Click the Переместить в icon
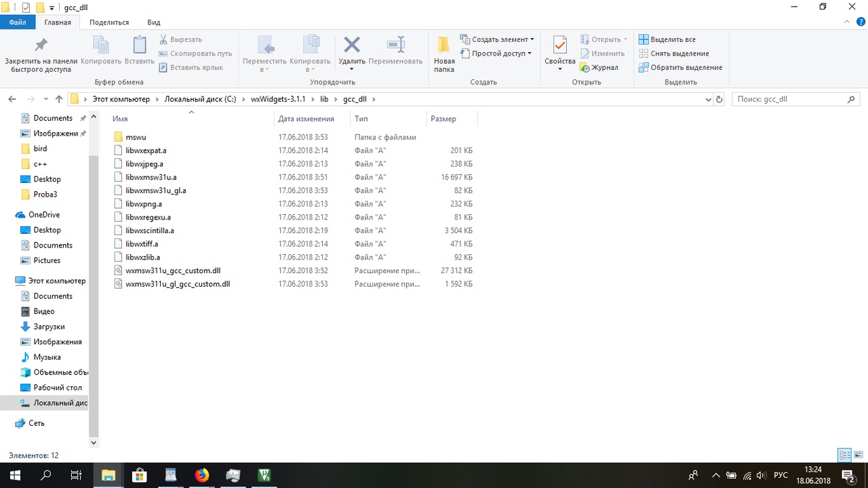 264,45
